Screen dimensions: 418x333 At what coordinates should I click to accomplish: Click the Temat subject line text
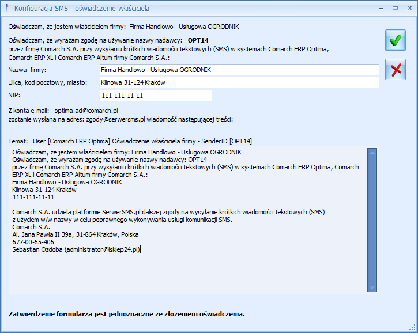[130, 141]
